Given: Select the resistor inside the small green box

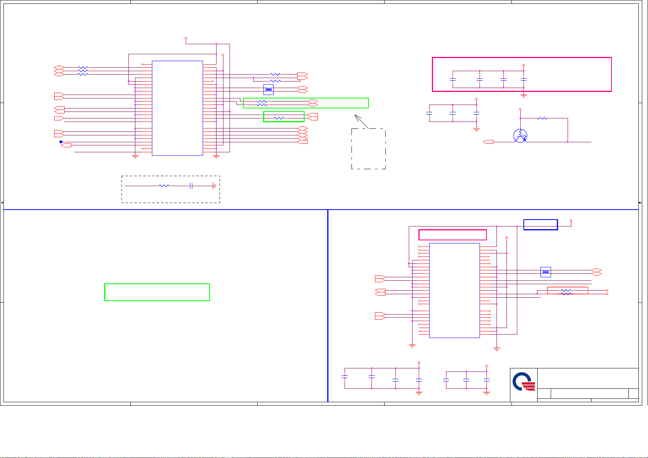Looking at the screenshot, I should tap(279, 118).
